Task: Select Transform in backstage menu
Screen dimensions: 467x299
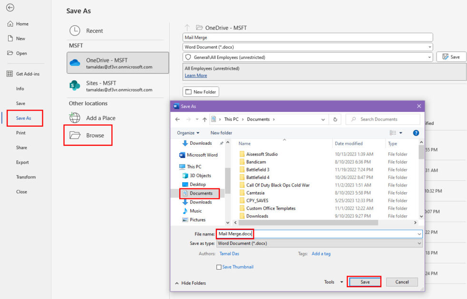Action: pyautogui.click(x=26, y=177)
